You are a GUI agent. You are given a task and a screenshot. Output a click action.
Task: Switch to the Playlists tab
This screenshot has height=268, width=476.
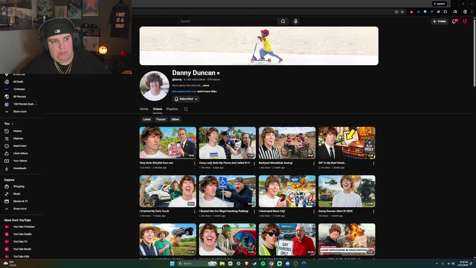[172, 109]
